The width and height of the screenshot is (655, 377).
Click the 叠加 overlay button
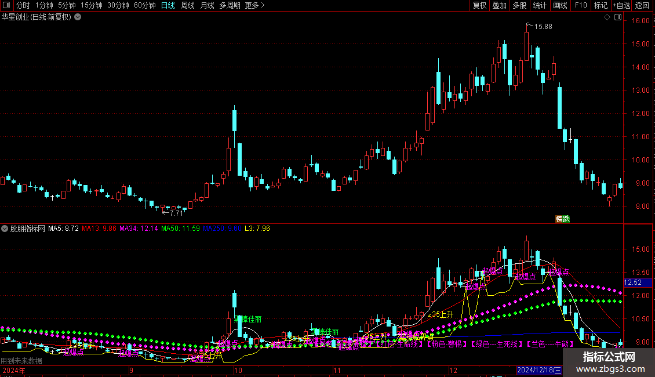499,5
